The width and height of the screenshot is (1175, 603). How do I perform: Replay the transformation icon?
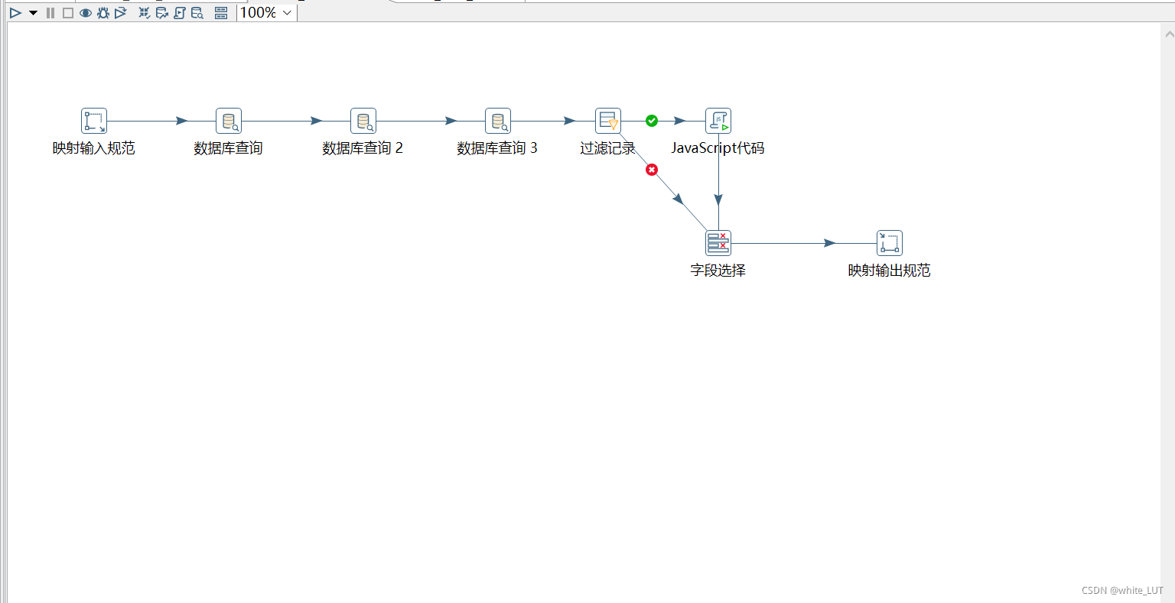[x=121, y=13]
